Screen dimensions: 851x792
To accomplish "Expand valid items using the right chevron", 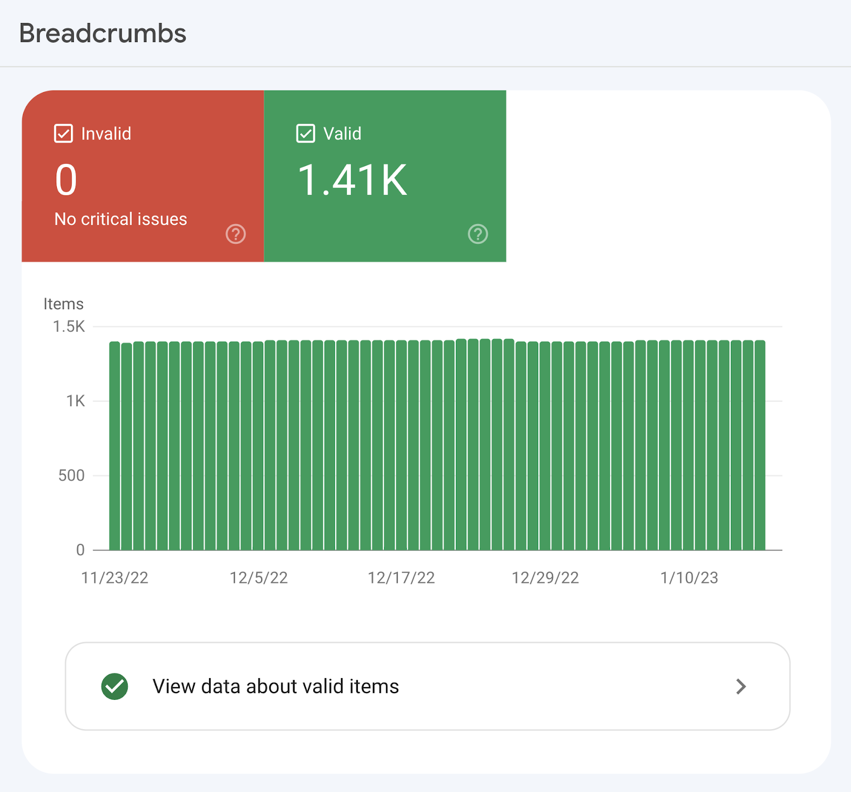I will [741, 687].
